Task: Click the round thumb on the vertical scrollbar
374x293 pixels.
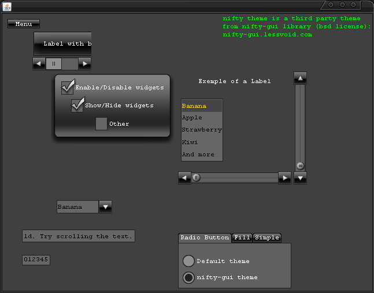Action: coord(300,166)
